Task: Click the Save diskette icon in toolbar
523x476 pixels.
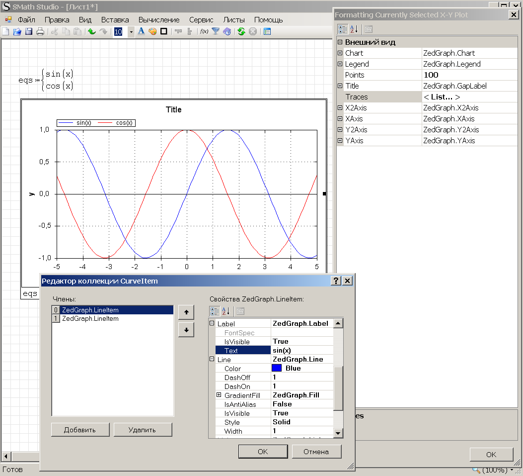Action: coord(29,32)
